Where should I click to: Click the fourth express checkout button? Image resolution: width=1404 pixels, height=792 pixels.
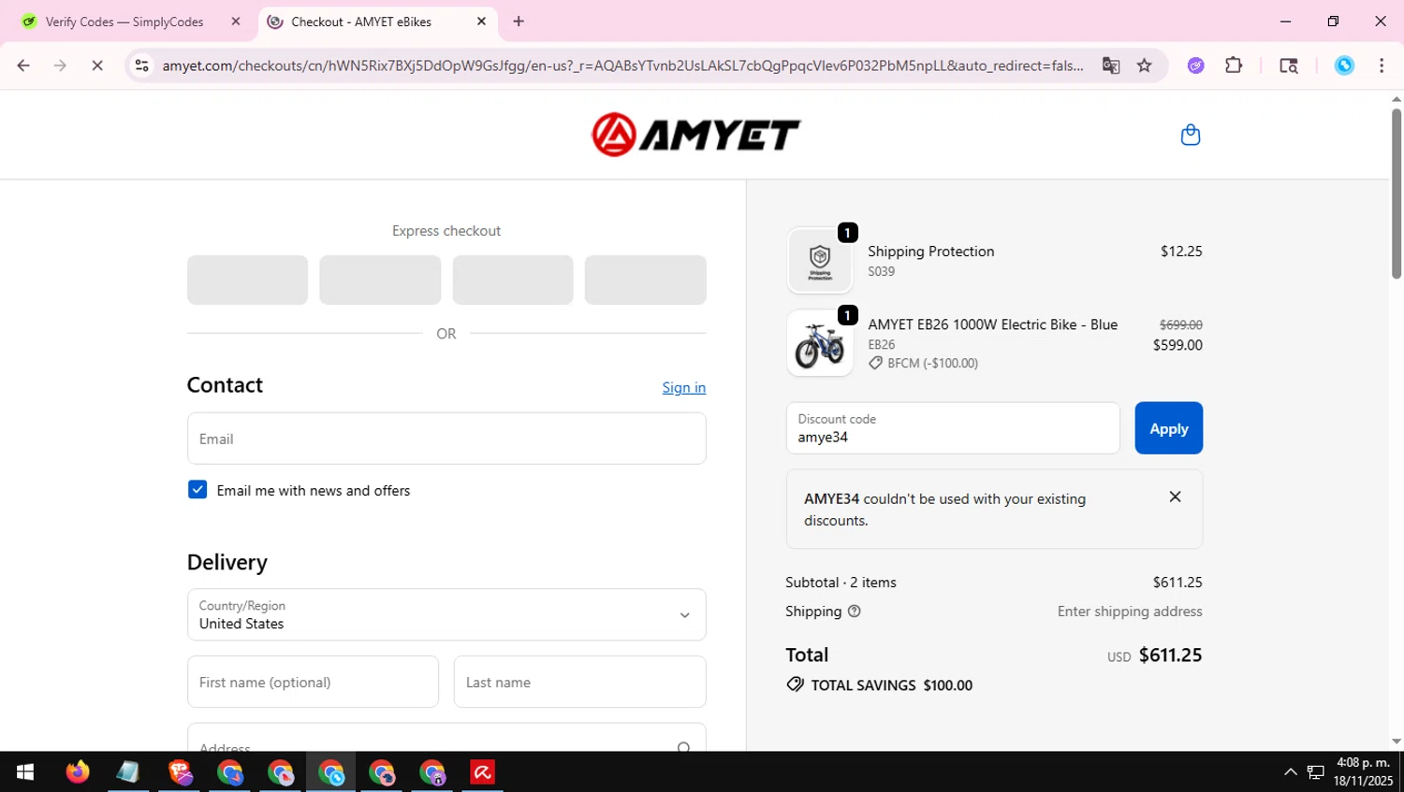tap(645, 280)
